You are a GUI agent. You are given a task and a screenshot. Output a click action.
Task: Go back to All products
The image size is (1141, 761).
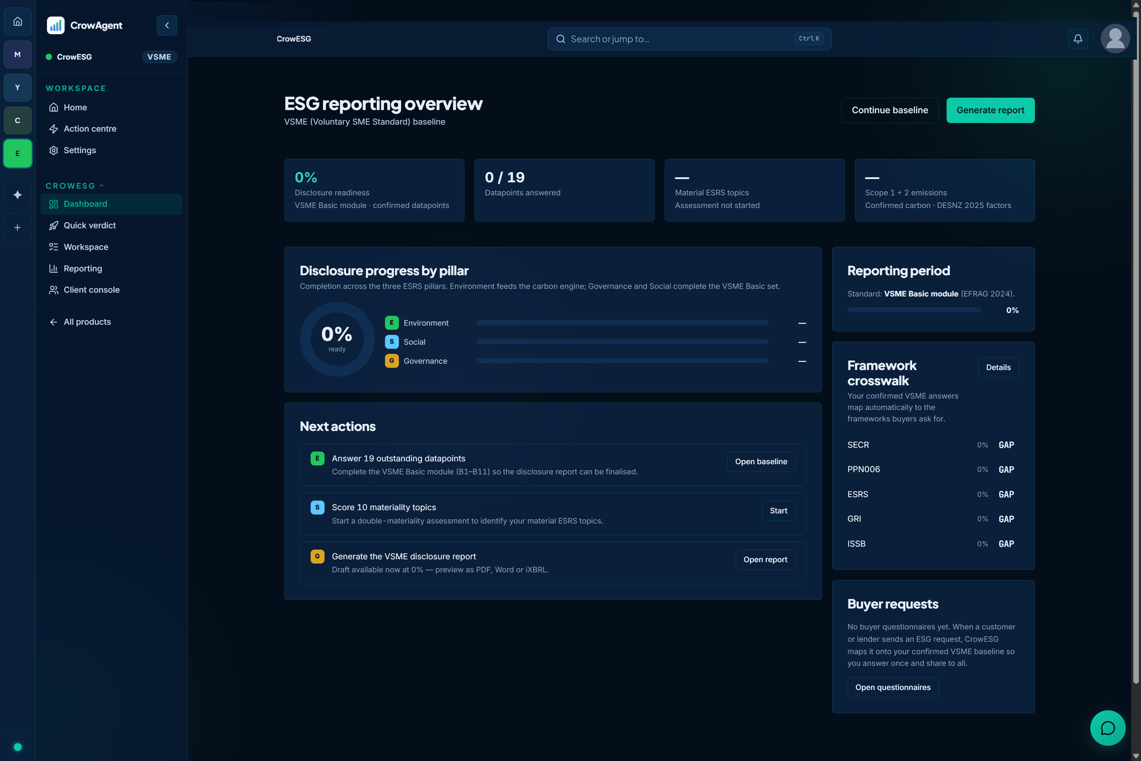click(x=111, y=322)
